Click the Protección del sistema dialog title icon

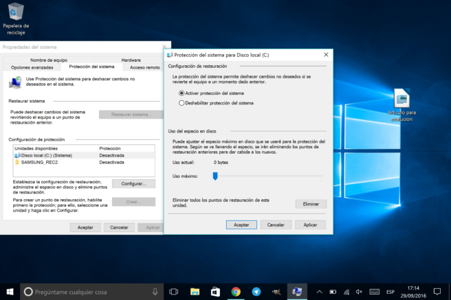[x=170, y=54]
